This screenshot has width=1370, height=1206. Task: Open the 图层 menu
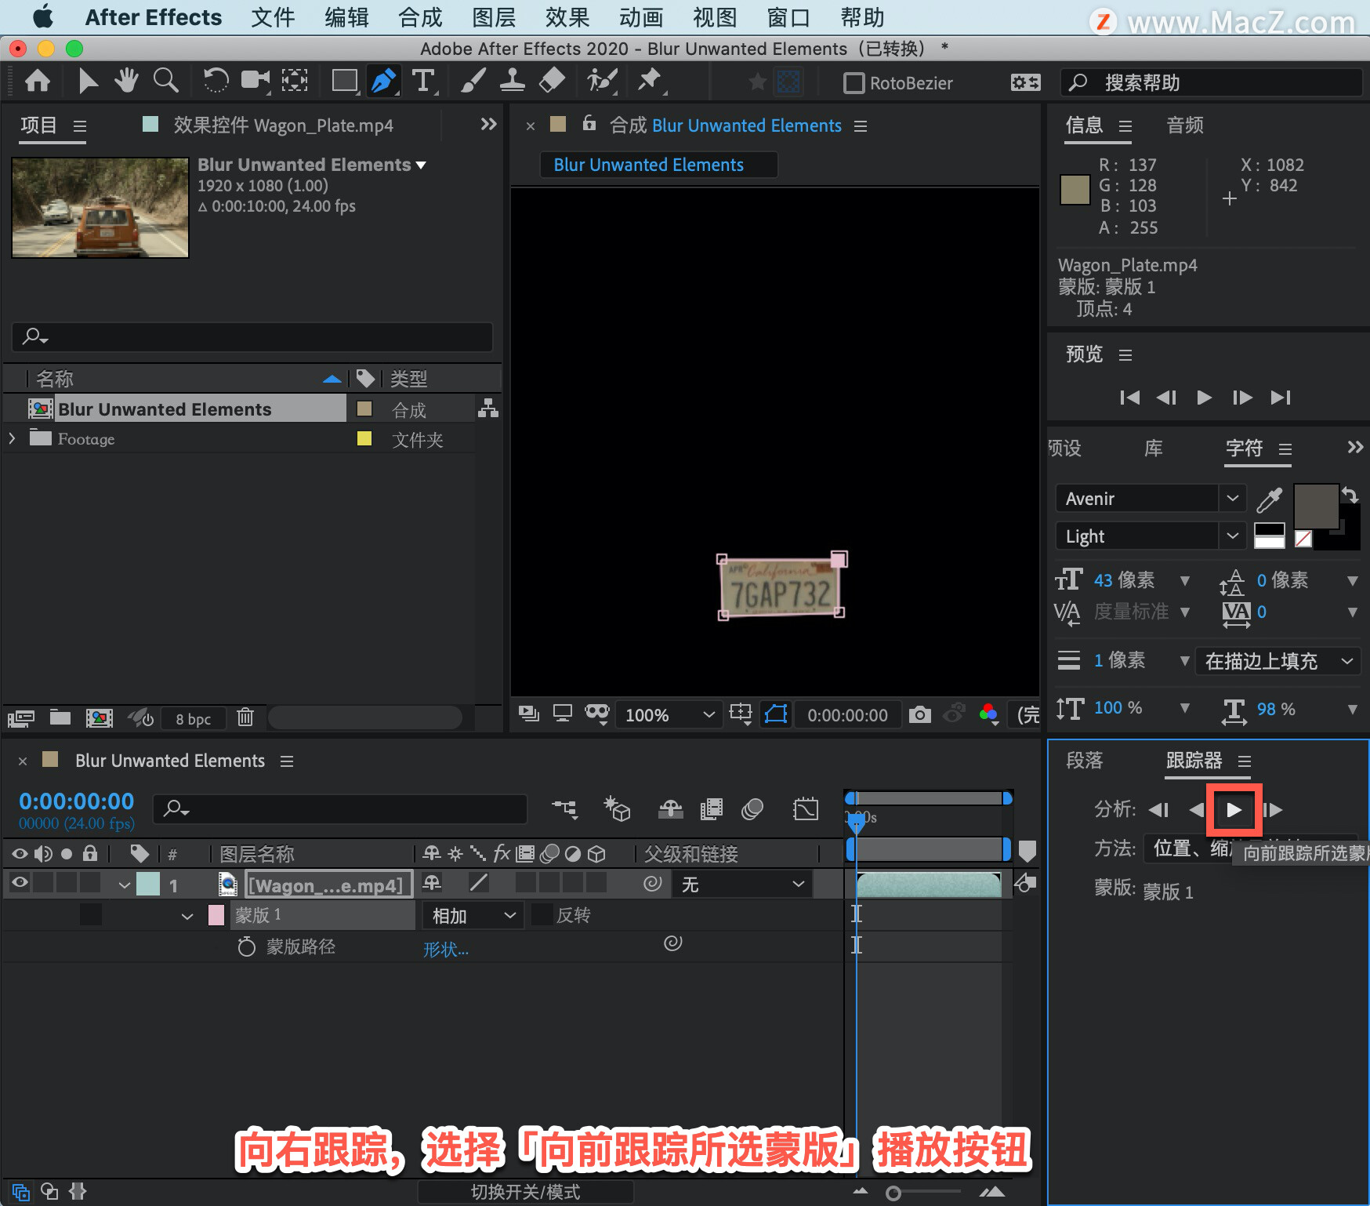coord(494,17)
